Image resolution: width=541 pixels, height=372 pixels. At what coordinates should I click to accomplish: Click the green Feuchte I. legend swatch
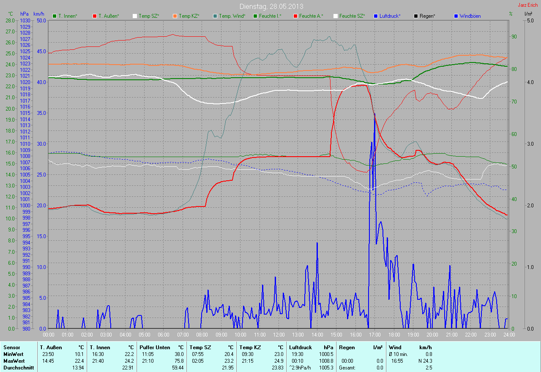click(x=255, y=16)
